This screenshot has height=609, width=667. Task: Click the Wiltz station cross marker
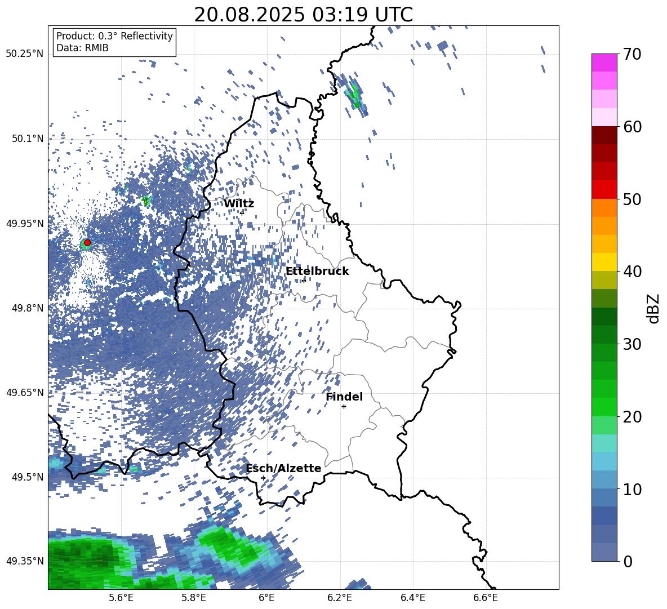242,212
